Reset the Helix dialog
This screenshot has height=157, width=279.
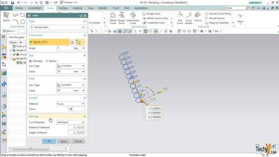pyautogui.click(x=81, y=16)
